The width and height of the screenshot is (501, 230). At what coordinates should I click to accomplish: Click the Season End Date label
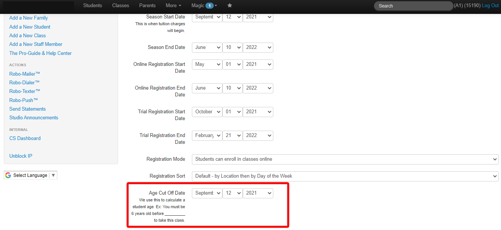tap(166, 47)
